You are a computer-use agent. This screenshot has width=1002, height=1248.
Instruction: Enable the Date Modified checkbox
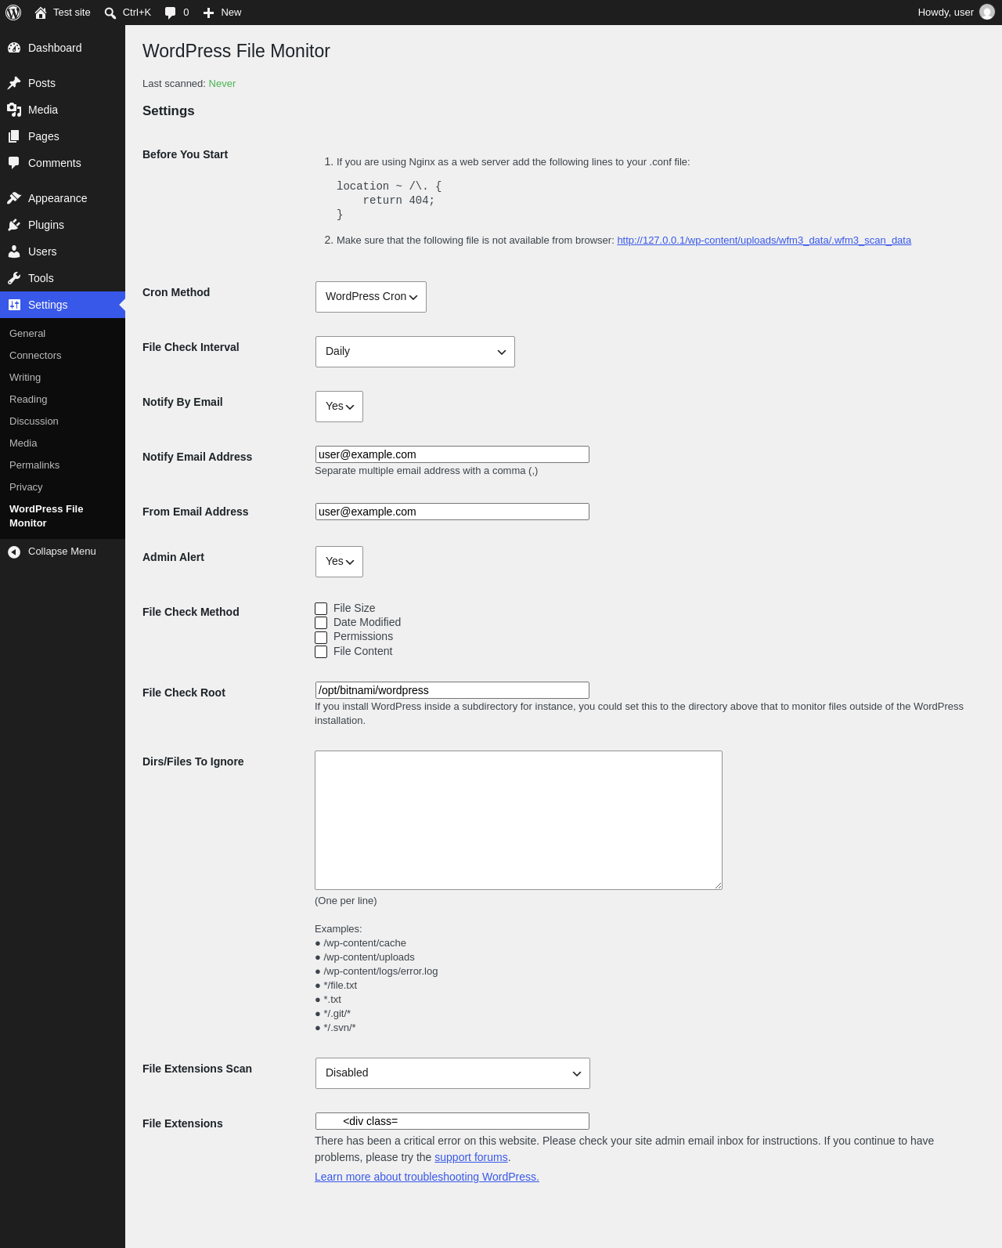click(321, 623)
